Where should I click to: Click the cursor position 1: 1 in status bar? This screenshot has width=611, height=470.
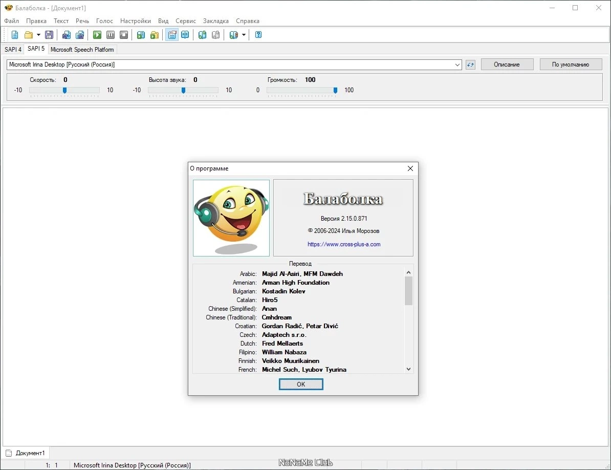[x=52, y=465]
